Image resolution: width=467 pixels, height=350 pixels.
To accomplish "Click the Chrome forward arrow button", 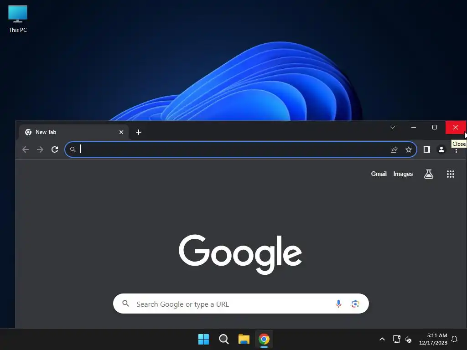I will [x=40, y=149].
